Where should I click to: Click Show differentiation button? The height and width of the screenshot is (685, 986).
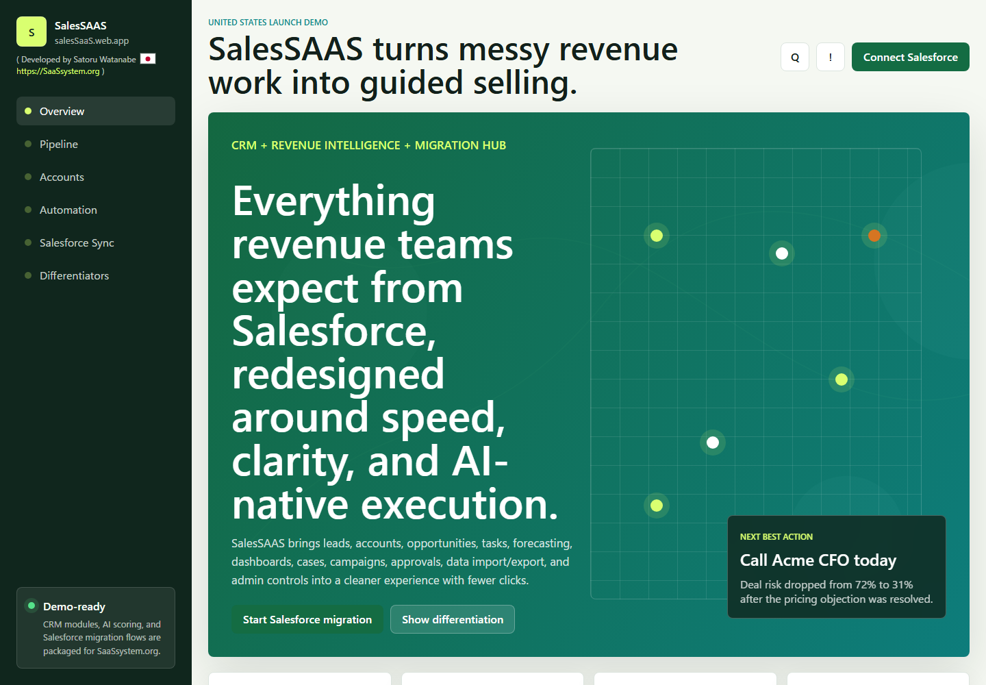coord(453,619)
